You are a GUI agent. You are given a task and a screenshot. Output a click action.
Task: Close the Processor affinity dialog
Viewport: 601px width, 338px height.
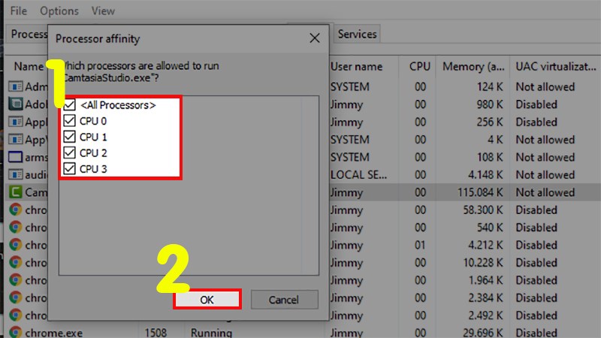[315, 38]
